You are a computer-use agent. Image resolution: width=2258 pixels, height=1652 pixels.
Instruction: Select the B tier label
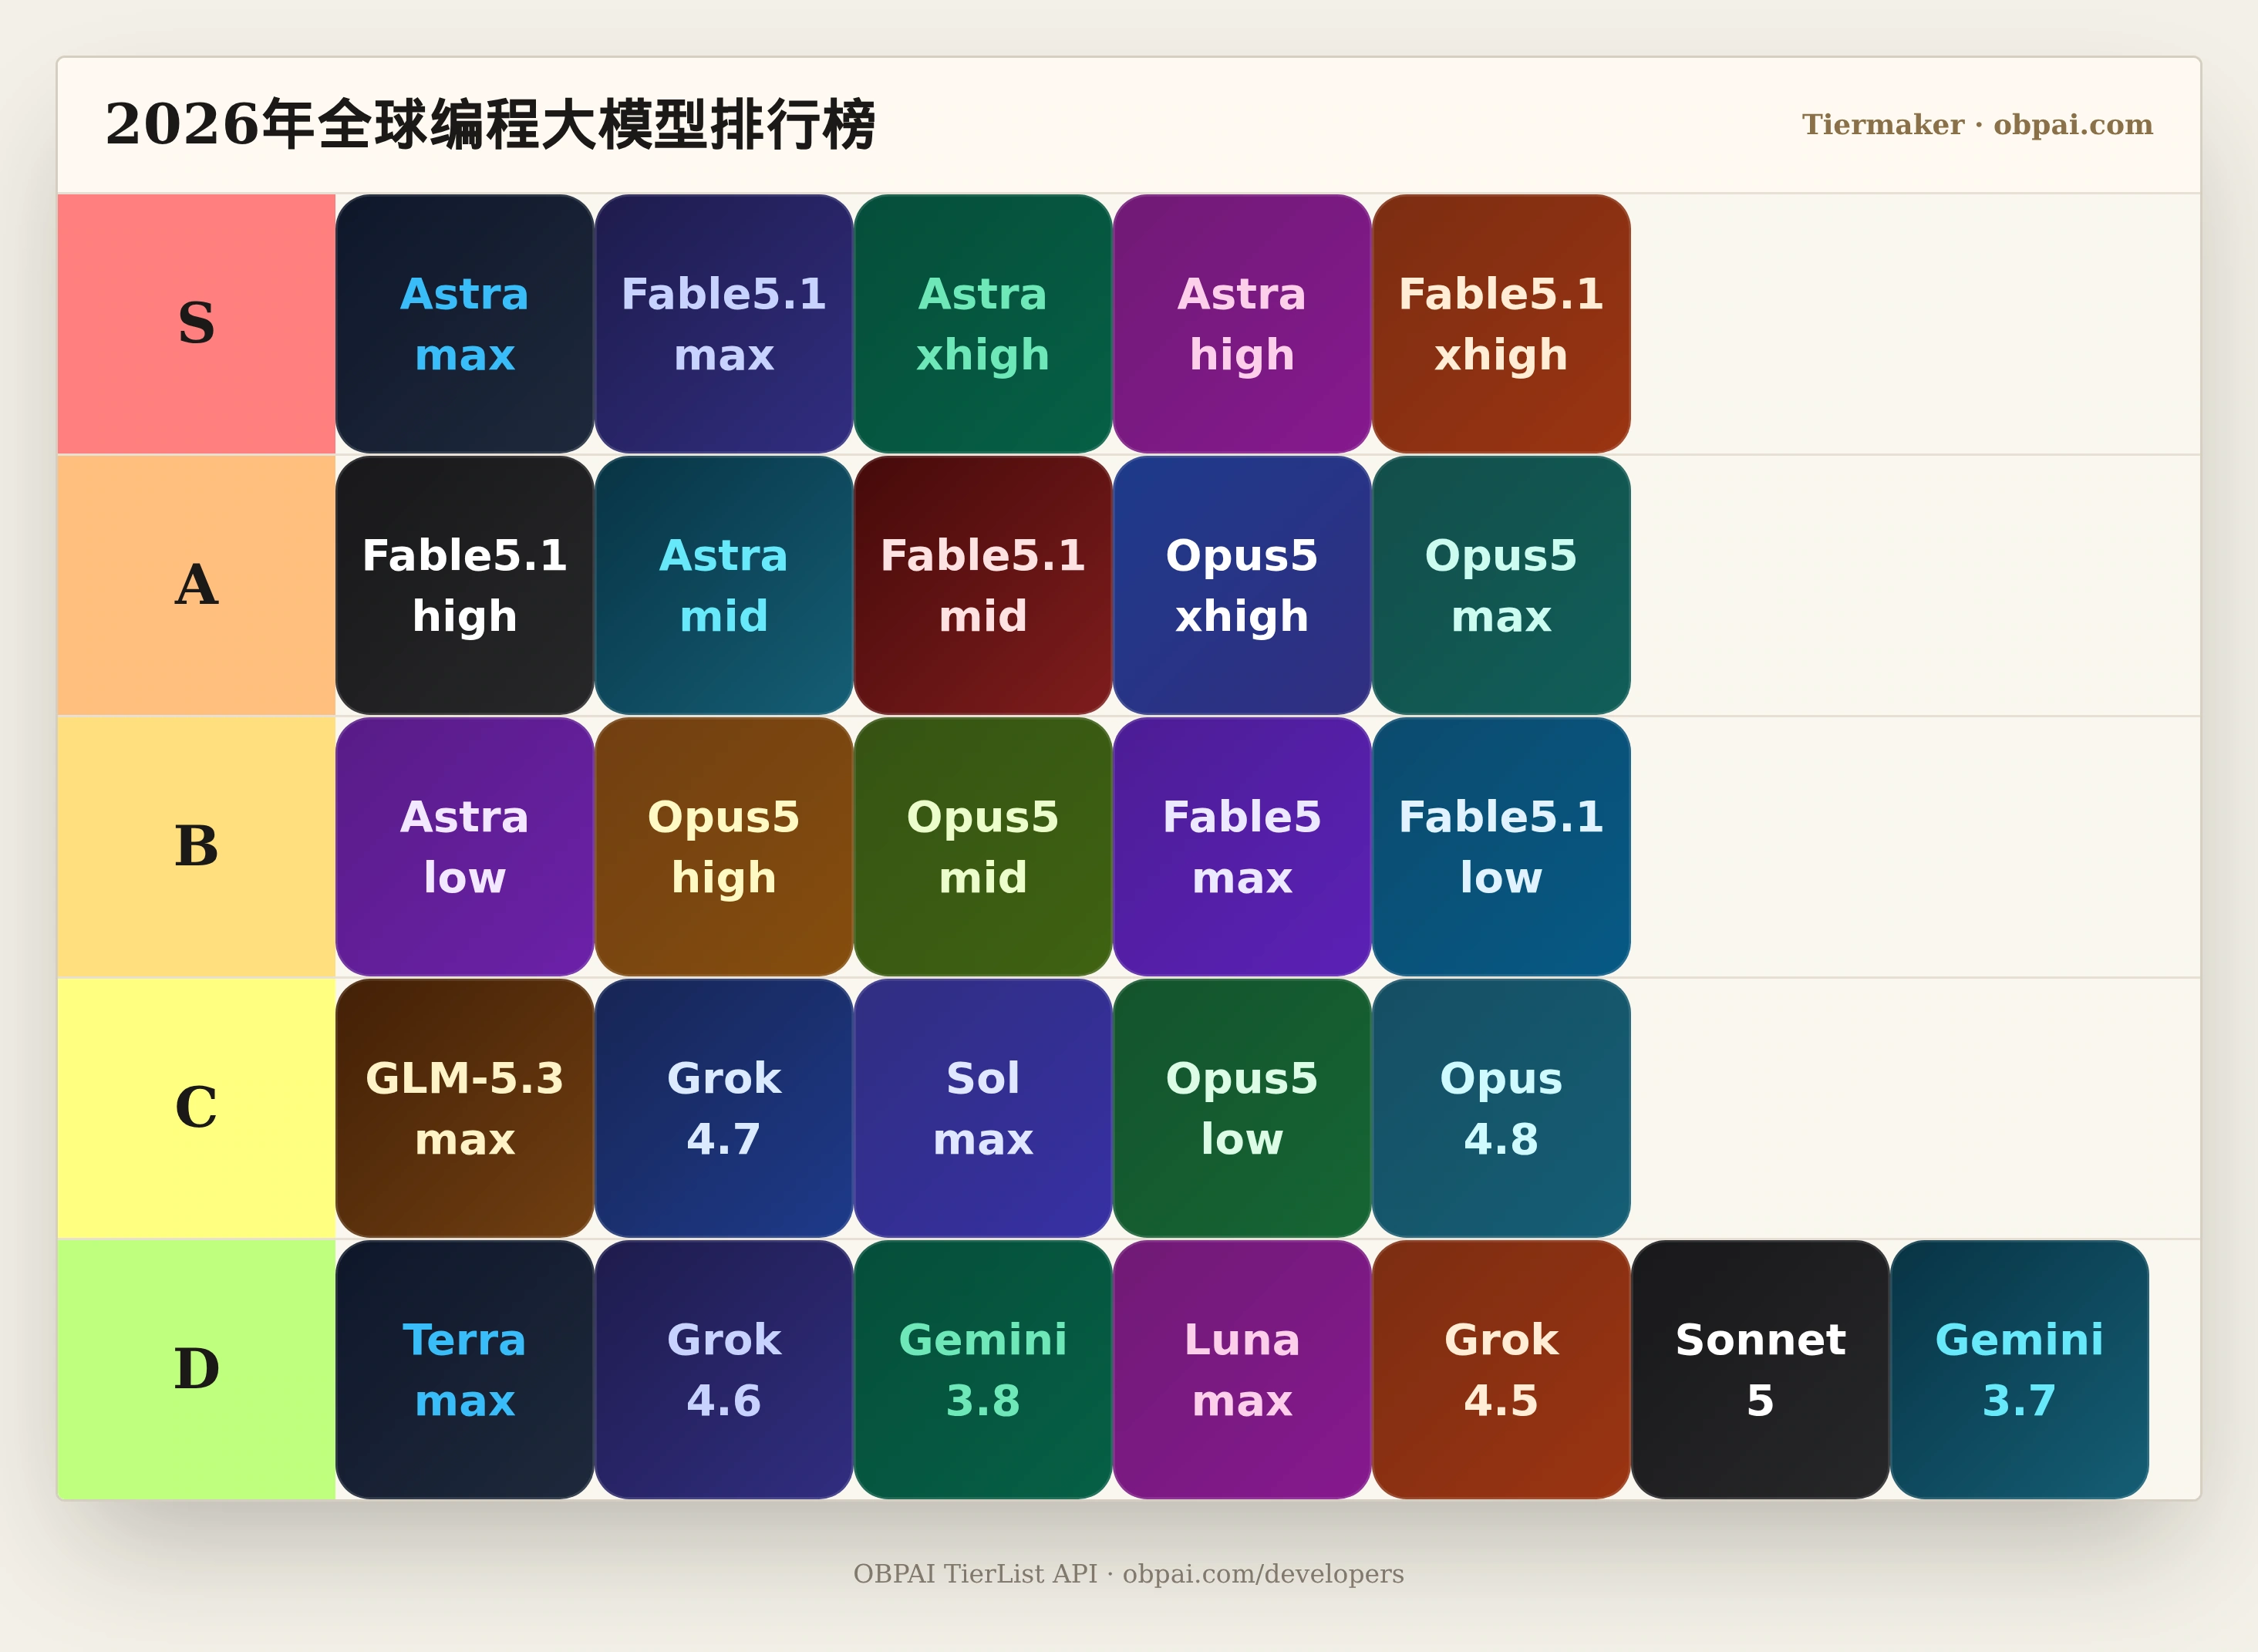[197, 847]
